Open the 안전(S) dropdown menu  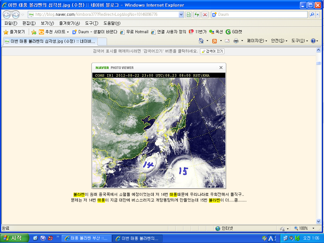(x=279, y=41)
